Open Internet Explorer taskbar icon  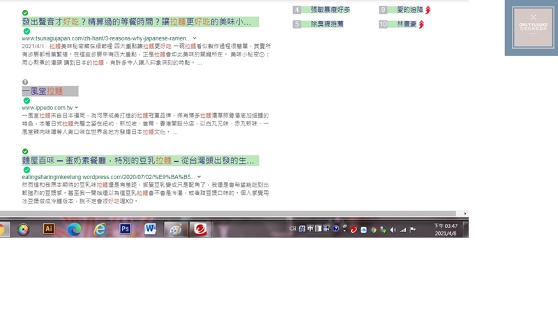coord(100,229)
